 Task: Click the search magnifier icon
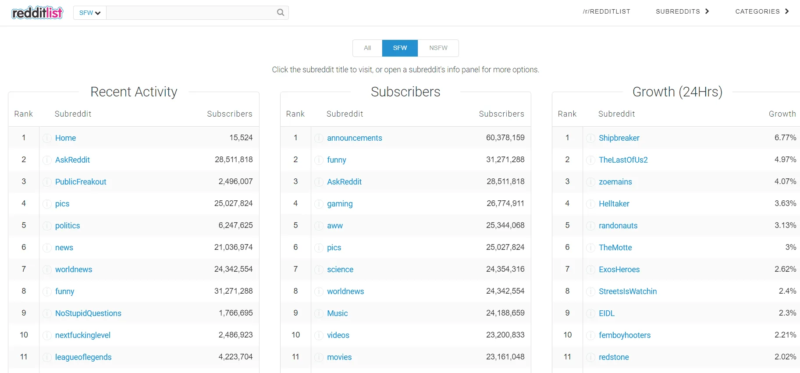[x=281, y=13]
